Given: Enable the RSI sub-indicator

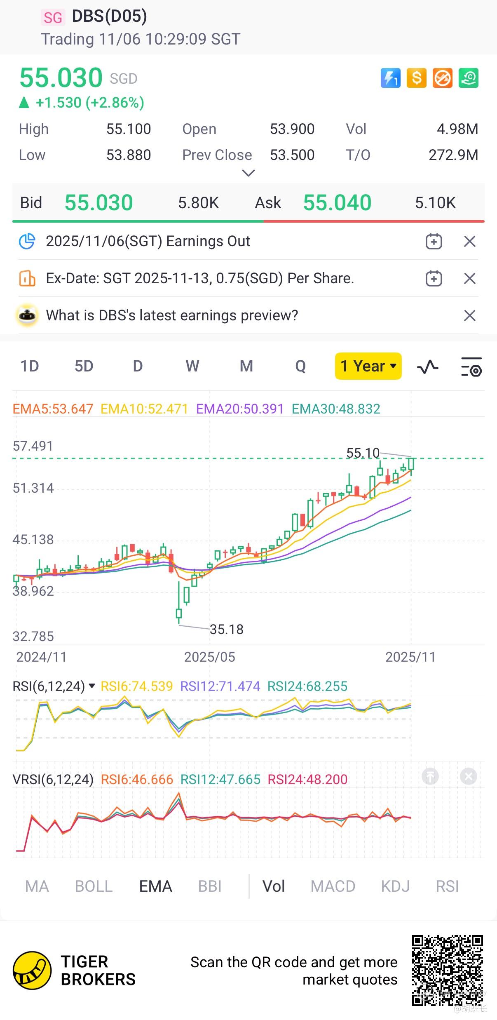Looking at the screenshot, I should coord(447,886).
